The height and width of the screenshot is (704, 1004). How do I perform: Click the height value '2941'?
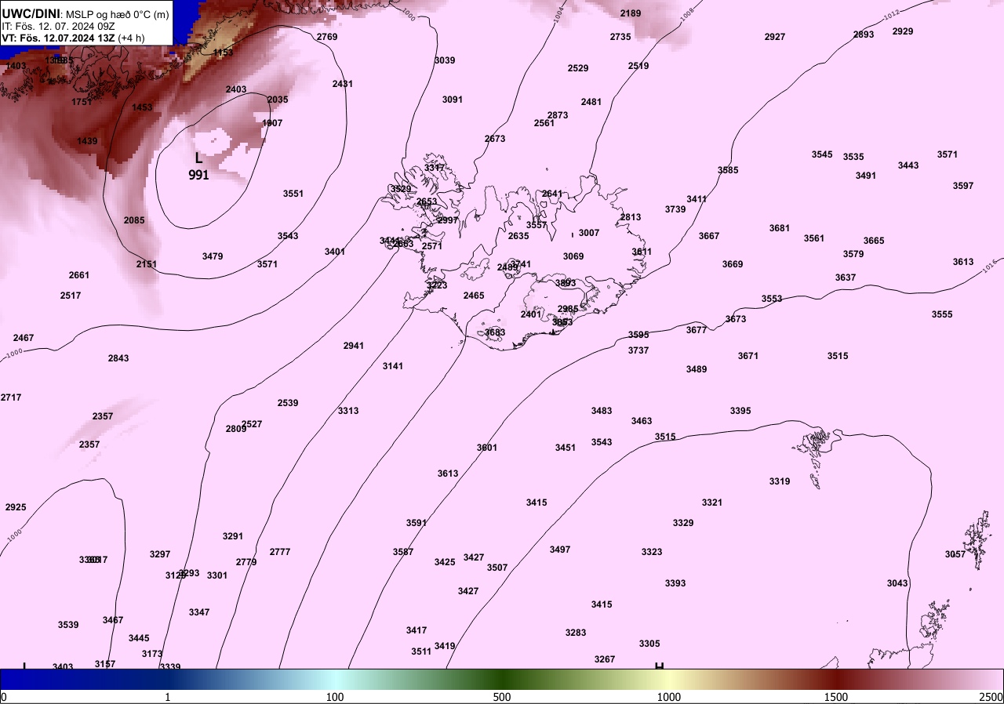[354, 346]
